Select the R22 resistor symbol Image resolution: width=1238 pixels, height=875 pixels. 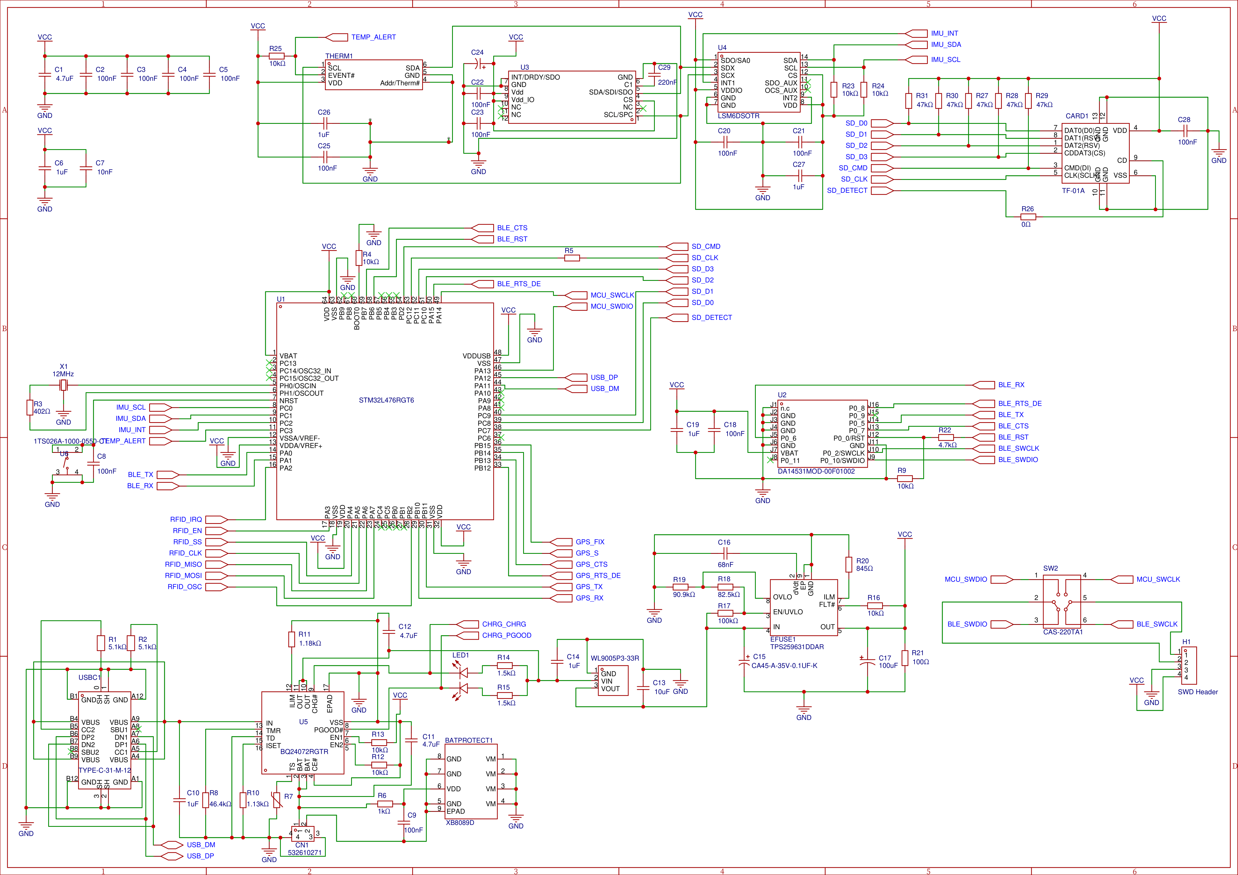click(x=946, y=438)
